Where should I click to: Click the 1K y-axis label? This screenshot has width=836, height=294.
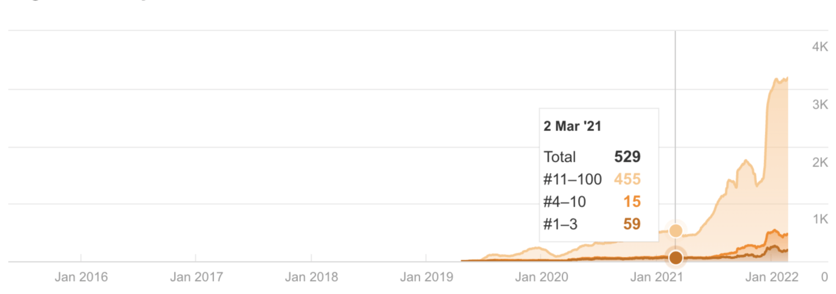pos(820,219)
